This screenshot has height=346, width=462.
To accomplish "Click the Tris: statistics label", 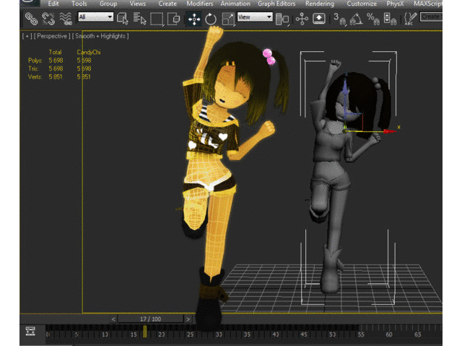I will [33, 68].
